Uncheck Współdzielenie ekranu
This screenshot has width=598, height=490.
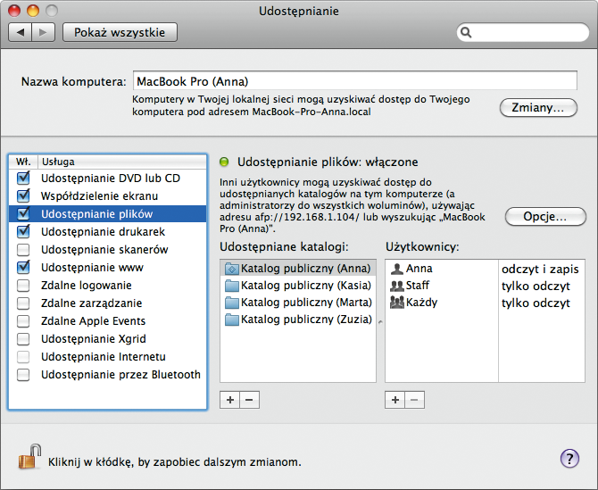tap(23, 195)
